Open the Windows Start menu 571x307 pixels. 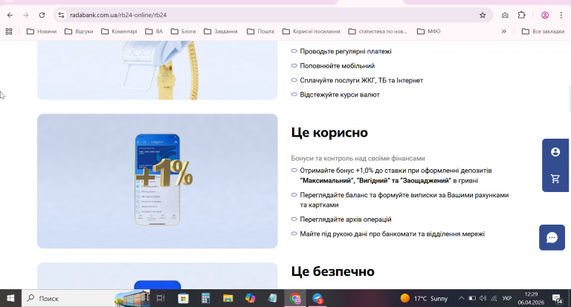[10, 298]
